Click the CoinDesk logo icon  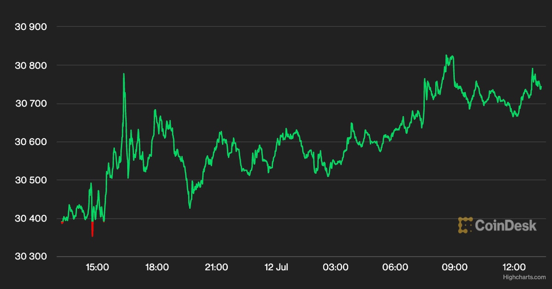point(465,225)
